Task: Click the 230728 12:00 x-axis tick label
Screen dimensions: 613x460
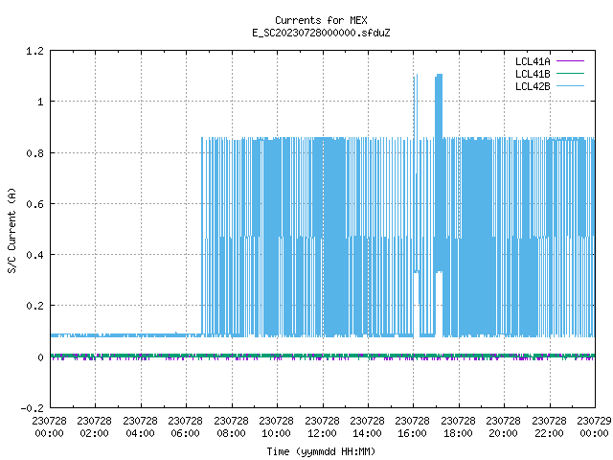Action: 322,427
